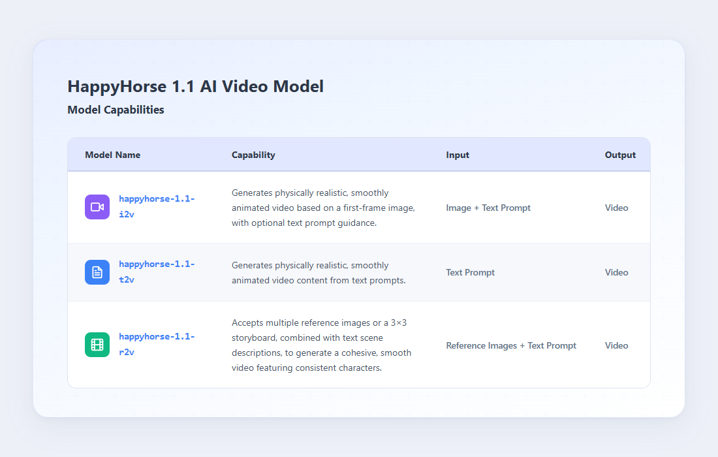This screenshot has width=718, height=457.
Task: Click the Output column header
Action: [x=620, y=155]
